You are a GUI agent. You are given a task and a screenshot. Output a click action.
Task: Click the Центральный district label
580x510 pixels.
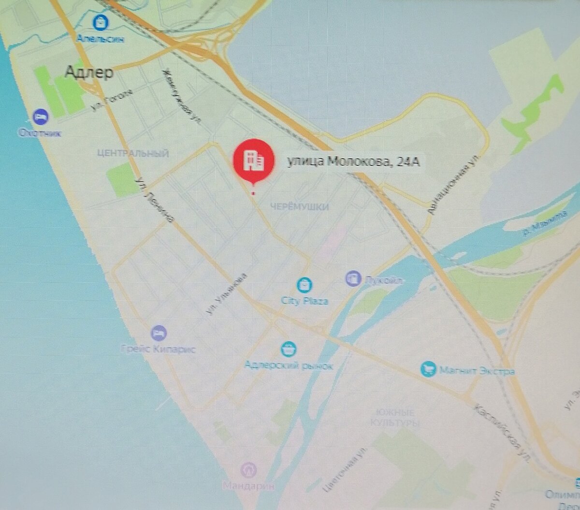click(133, 154)
